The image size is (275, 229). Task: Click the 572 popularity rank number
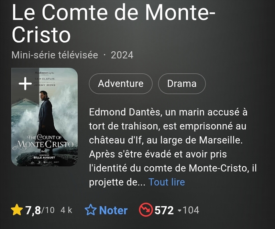click(x=164, y=210)
